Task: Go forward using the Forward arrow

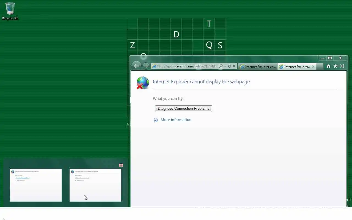Action: [146, 66]
